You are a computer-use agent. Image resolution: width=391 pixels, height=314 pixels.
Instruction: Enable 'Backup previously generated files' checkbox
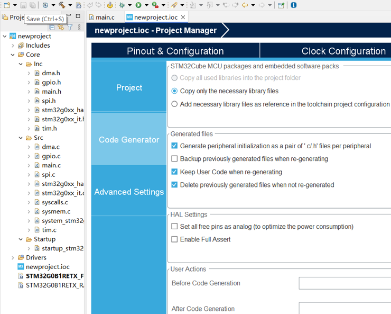point(174,159)
